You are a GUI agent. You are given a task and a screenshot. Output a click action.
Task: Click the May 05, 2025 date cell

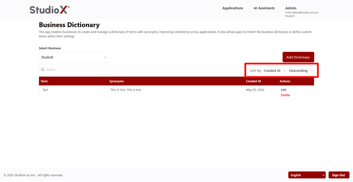(255, 90)
